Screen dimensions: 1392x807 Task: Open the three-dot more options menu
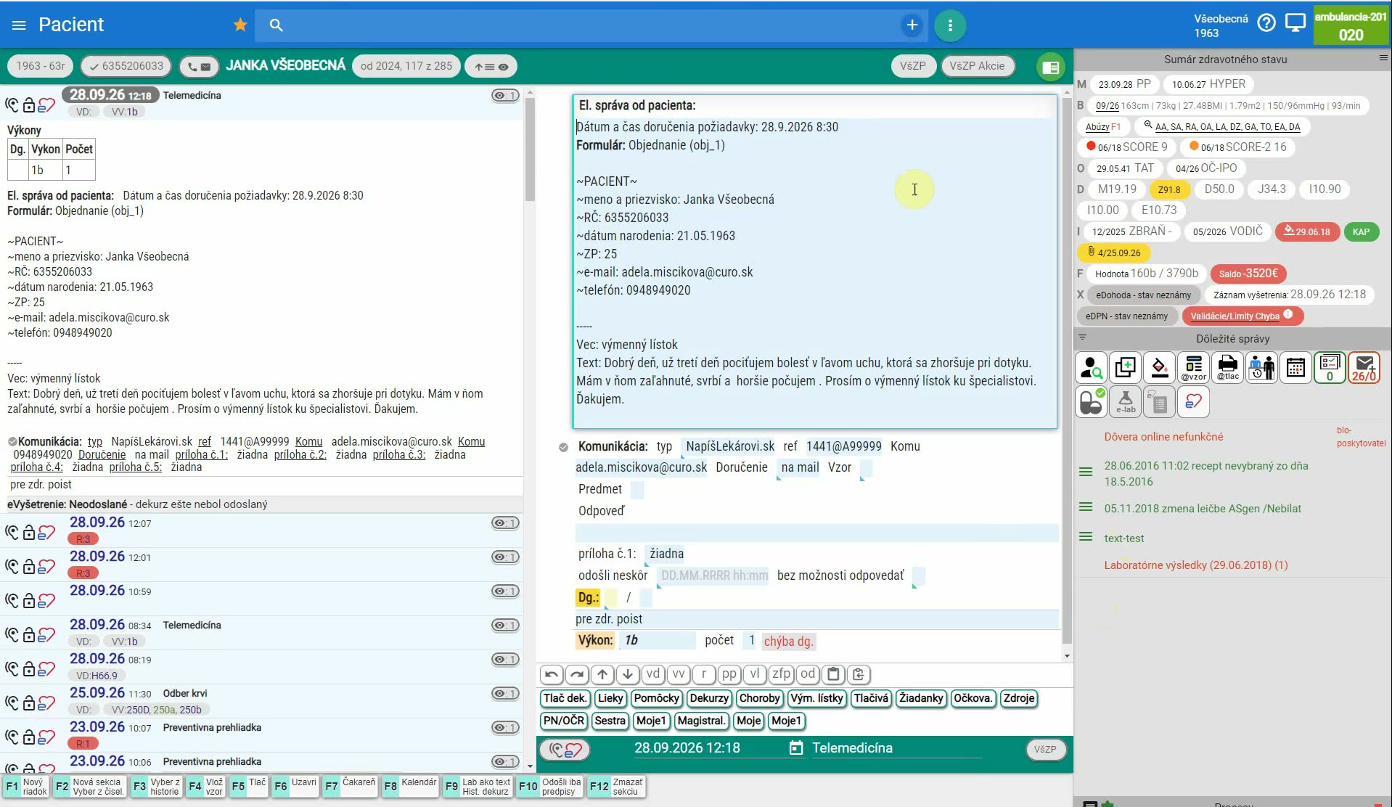(950, 25)
